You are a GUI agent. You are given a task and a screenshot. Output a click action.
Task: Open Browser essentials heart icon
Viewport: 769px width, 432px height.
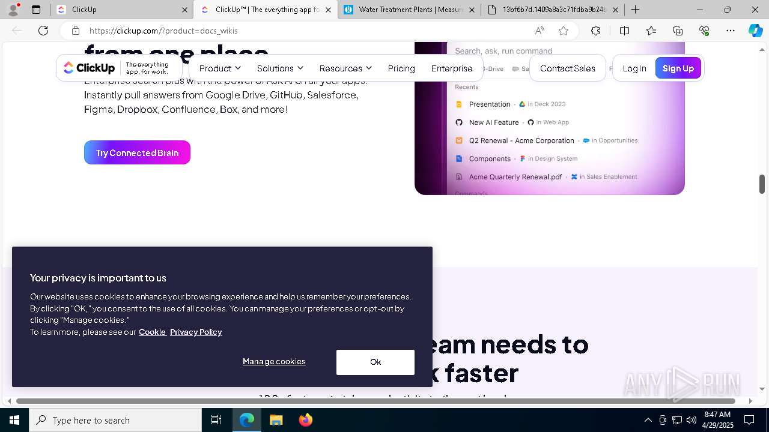[x=704, y=31]
